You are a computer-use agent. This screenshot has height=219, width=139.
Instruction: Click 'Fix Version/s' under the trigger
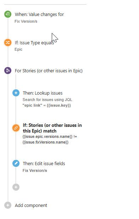click(26, 21)
